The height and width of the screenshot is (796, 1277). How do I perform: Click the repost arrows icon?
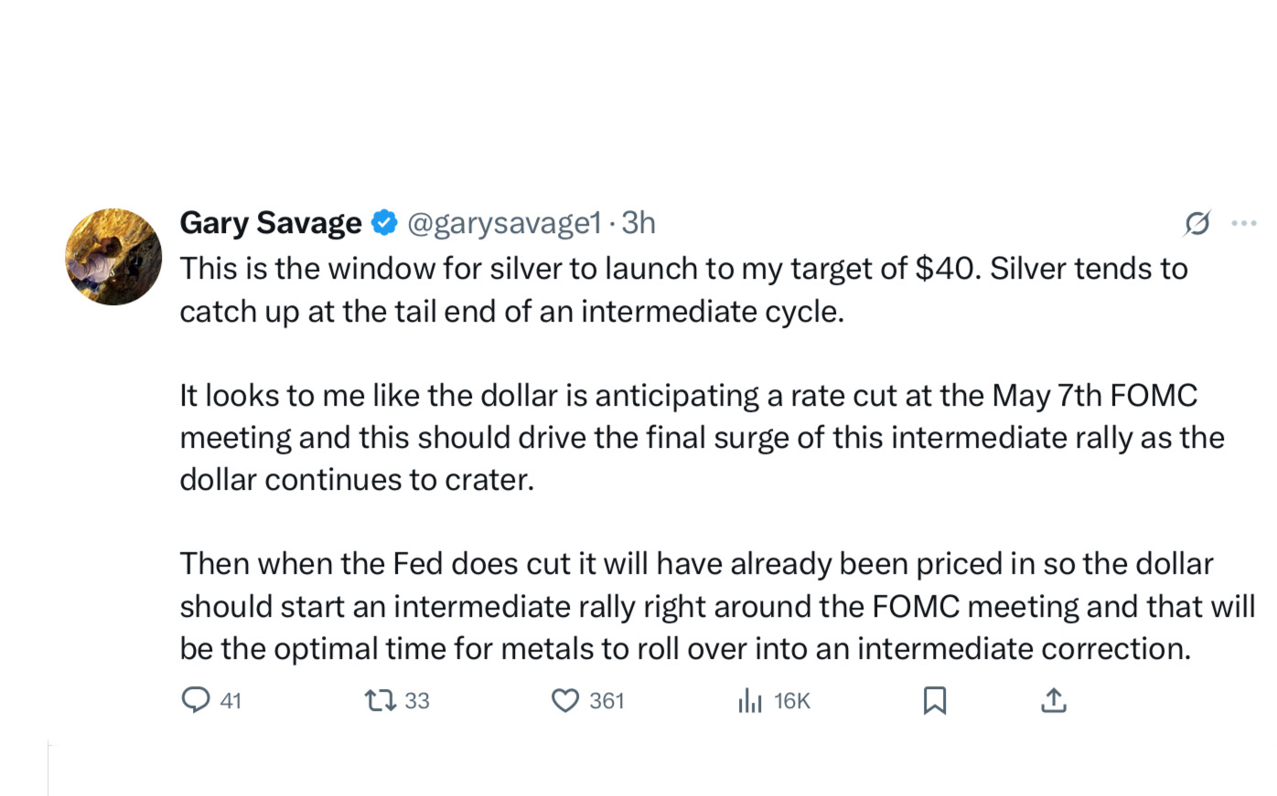pos(380,701)
